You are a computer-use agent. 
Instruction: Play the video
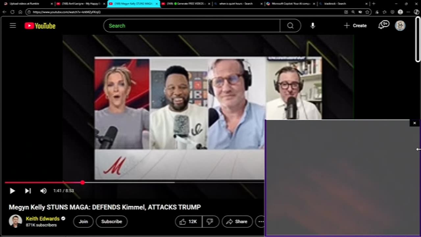[12, 191]
